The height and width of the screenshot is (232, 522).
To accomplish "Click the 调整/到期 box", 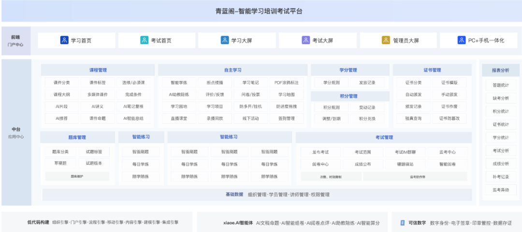I will [x=332, y=118].
